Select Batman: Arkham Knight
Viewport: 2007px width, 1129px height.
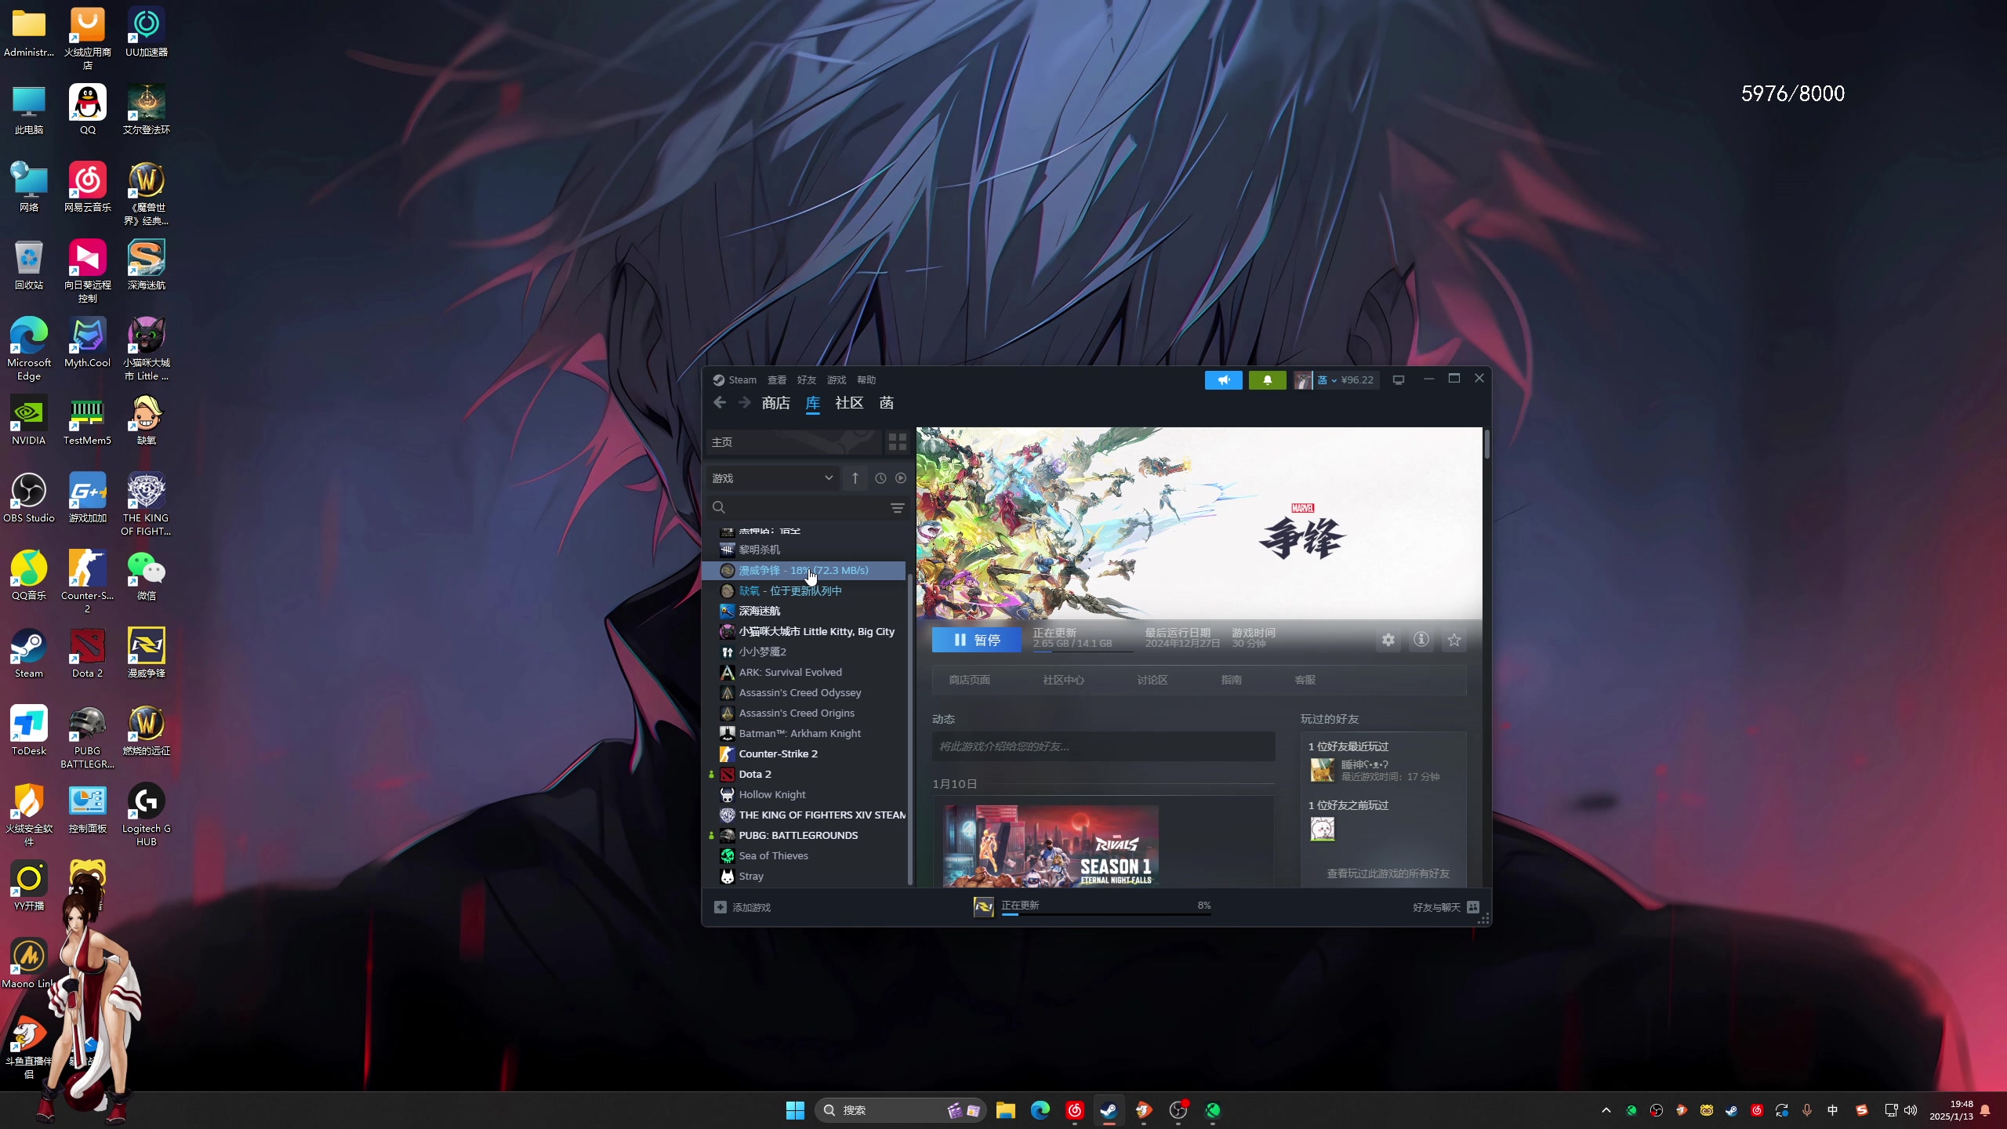point(800,733)
